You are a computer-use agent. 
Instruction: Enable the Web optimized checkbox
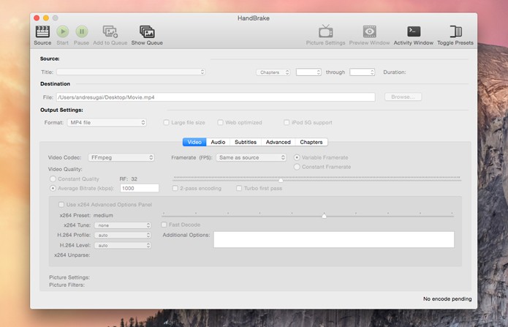click(x=220, y=122)
